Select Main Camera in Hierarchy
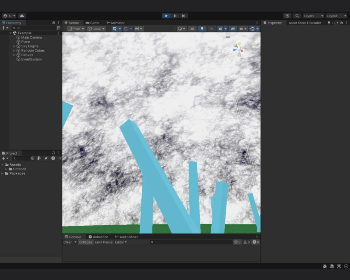This screenshot has width=350, height=280. click(31, 37)
